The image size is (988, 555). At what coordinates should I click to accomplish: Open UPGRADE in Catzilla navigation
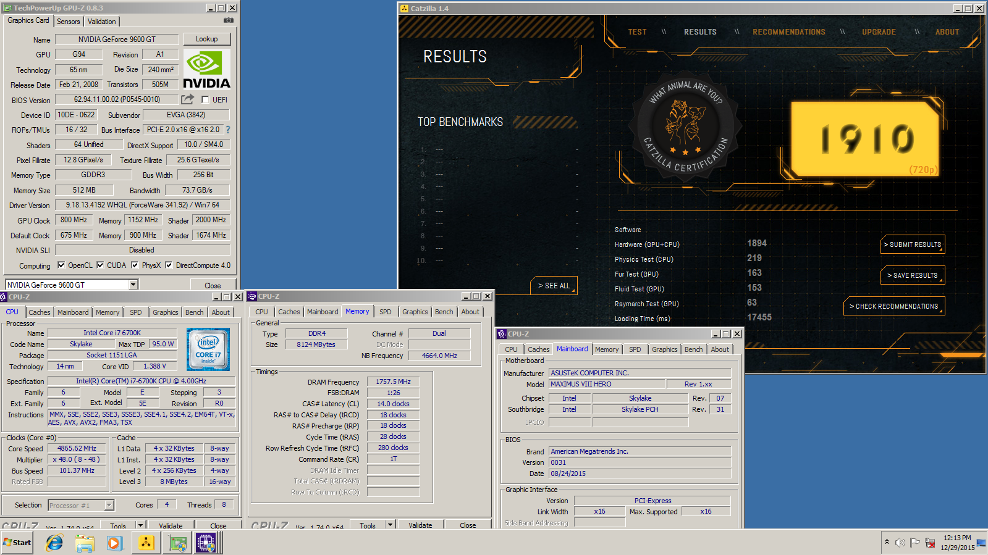point(879,32)
